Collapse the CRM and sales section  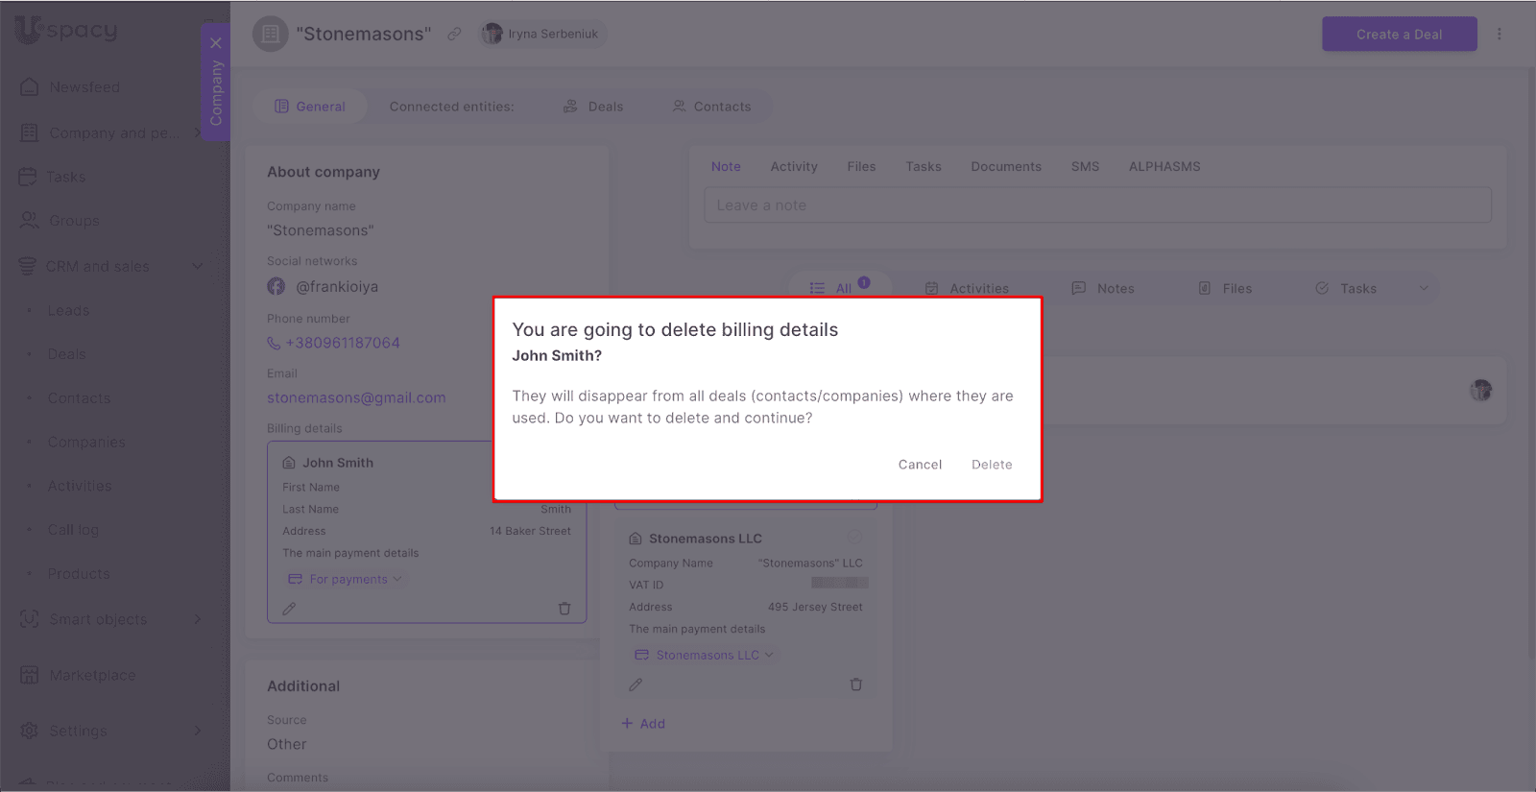pyautogui.click(x=198, y=266)
